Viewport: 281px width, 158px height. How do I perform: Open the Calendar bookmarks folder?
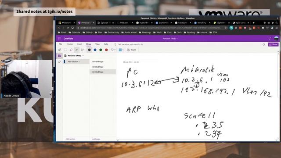point(74,32)
